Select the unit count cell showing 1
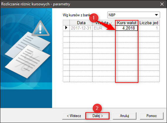Image resolution: width=167 pixels, height=123 pixels. tap(149, 28)
